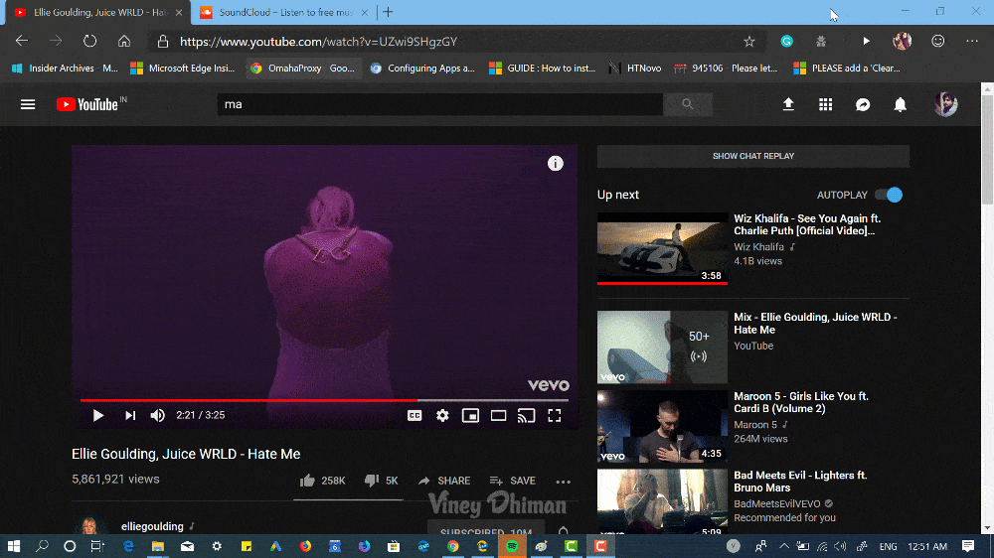
Task: Add page to favorites star
Action: (x=749, y=41)
